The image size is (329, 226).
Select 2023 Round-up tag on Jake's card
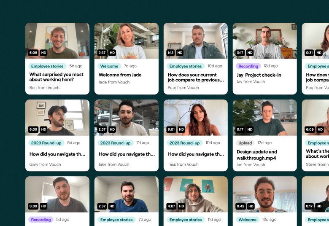click(116, 143)
